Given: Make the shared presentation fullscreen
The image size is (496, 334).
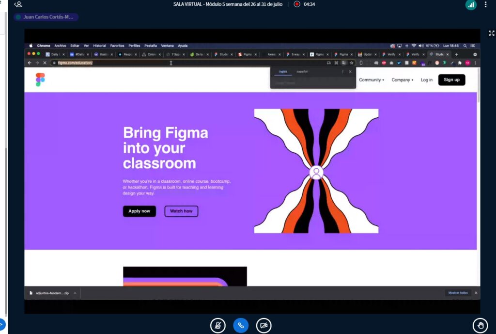Looking at the screenshot, I should (491, 33).
